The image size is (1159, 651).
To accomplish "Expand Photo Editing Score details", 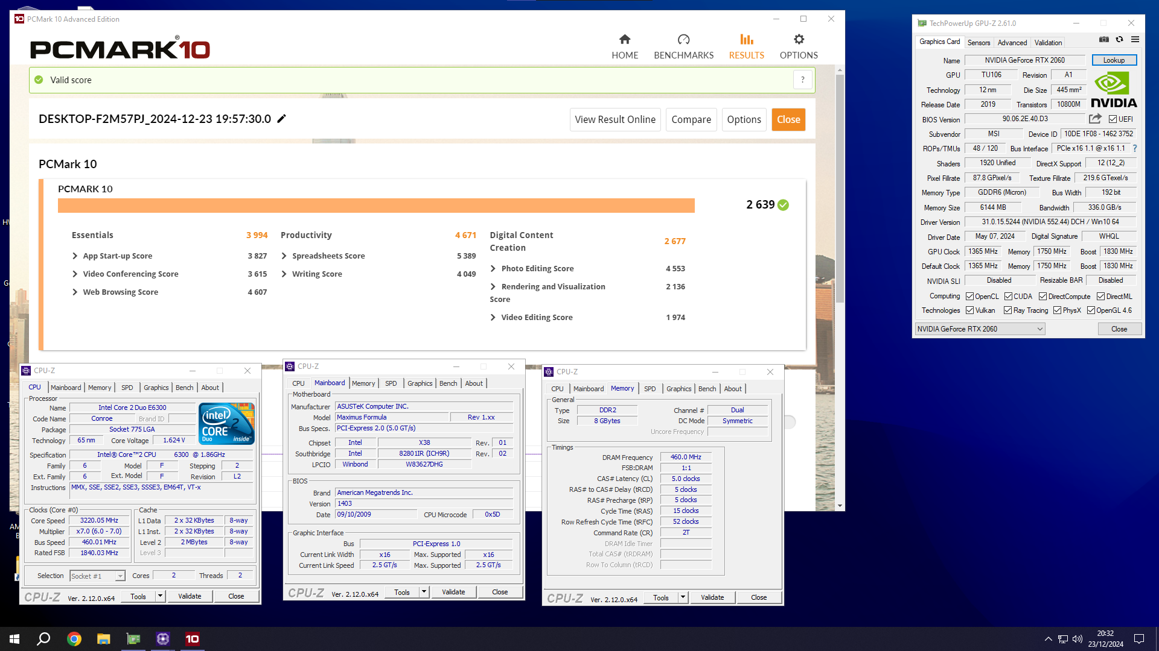I will point(493,269).
